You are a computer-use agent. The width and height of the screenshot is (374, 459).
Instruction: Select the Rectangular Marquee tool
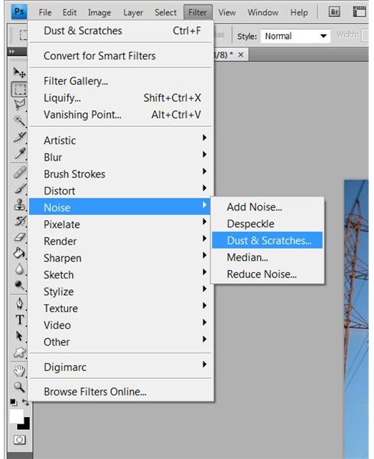pyautogui.click(x=19, y=90)
